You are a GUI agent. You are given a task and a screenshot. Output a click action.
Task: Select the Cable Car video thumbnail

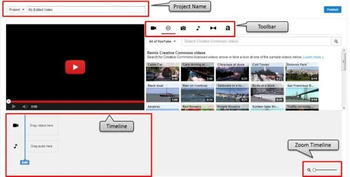point(163,72)
